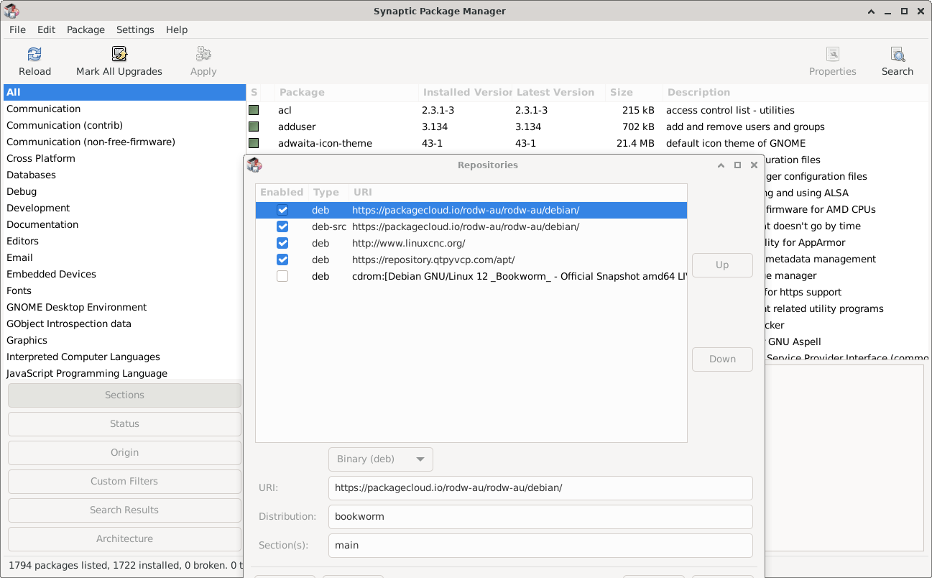932x578 pixels.
Task: Click the Synaptic app icon in main title bar
Action: 11,11
